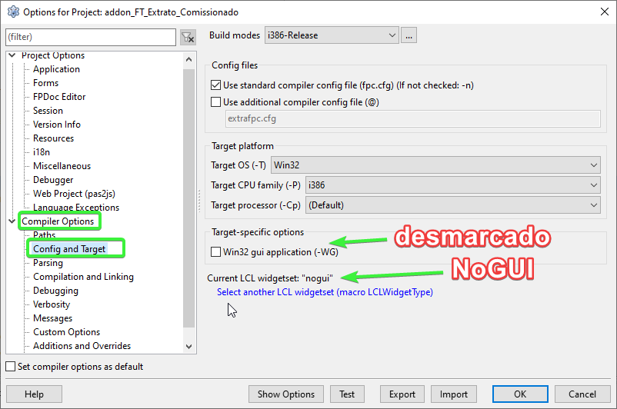Toggle Use standard compiler config file checkbox
The width and height of the screenshot is (617, 409).
click(215, 85)
